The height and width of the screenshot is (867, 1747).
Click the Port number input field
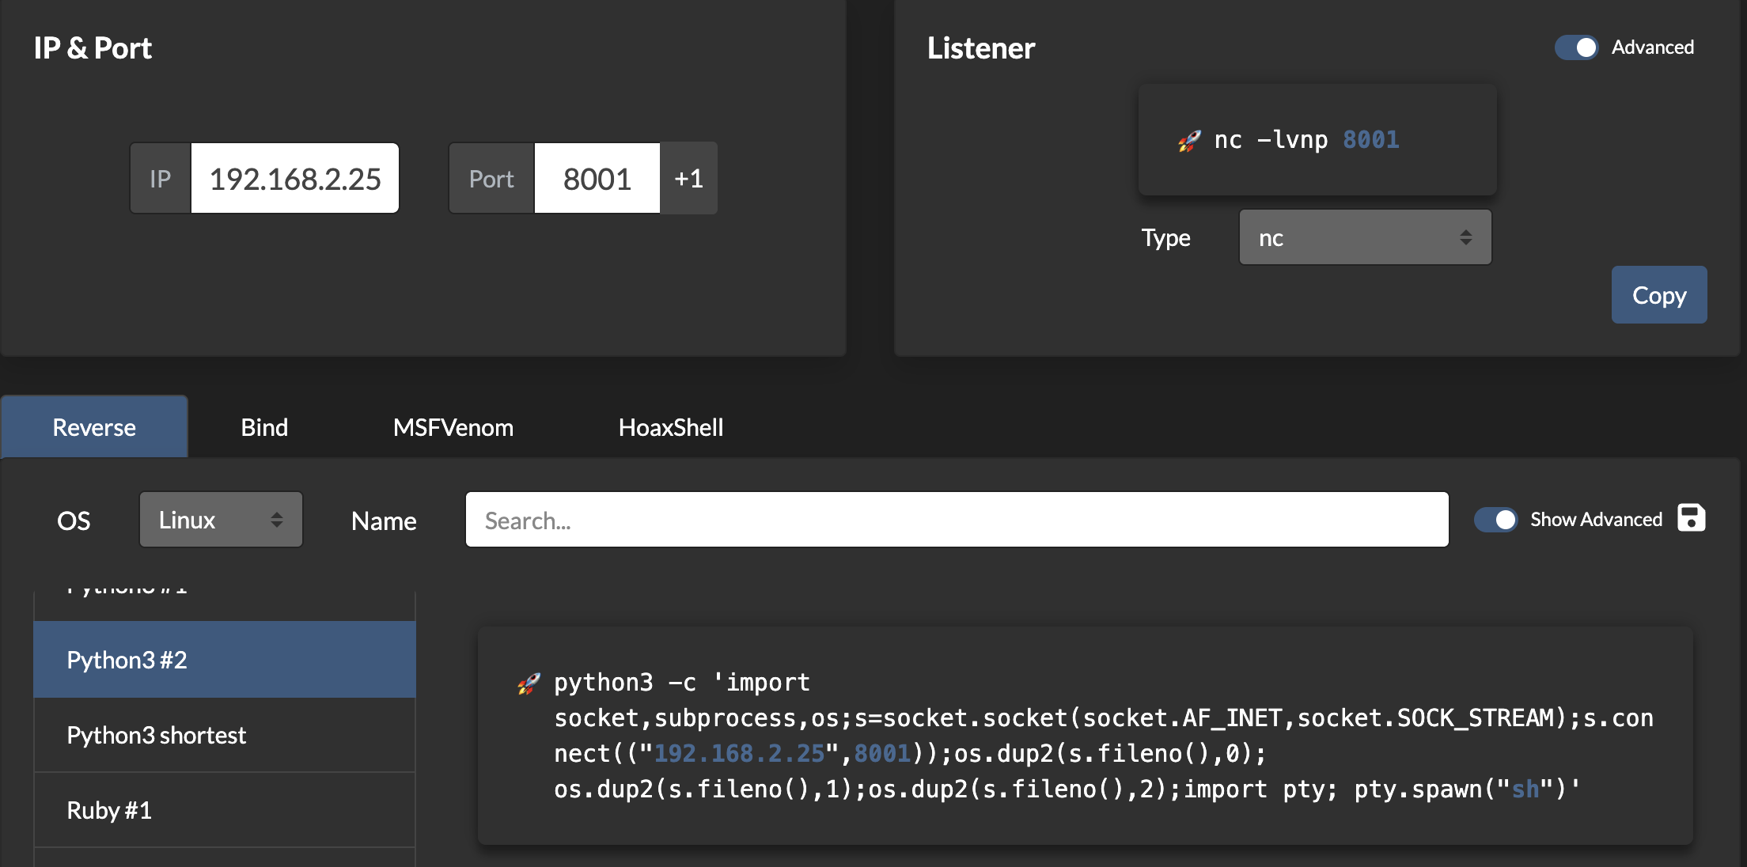(x=597, y=178)
